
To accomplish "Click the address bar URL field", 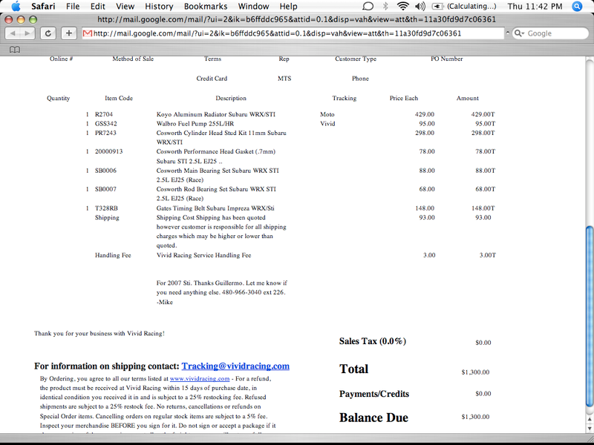I will coord(293,33).
